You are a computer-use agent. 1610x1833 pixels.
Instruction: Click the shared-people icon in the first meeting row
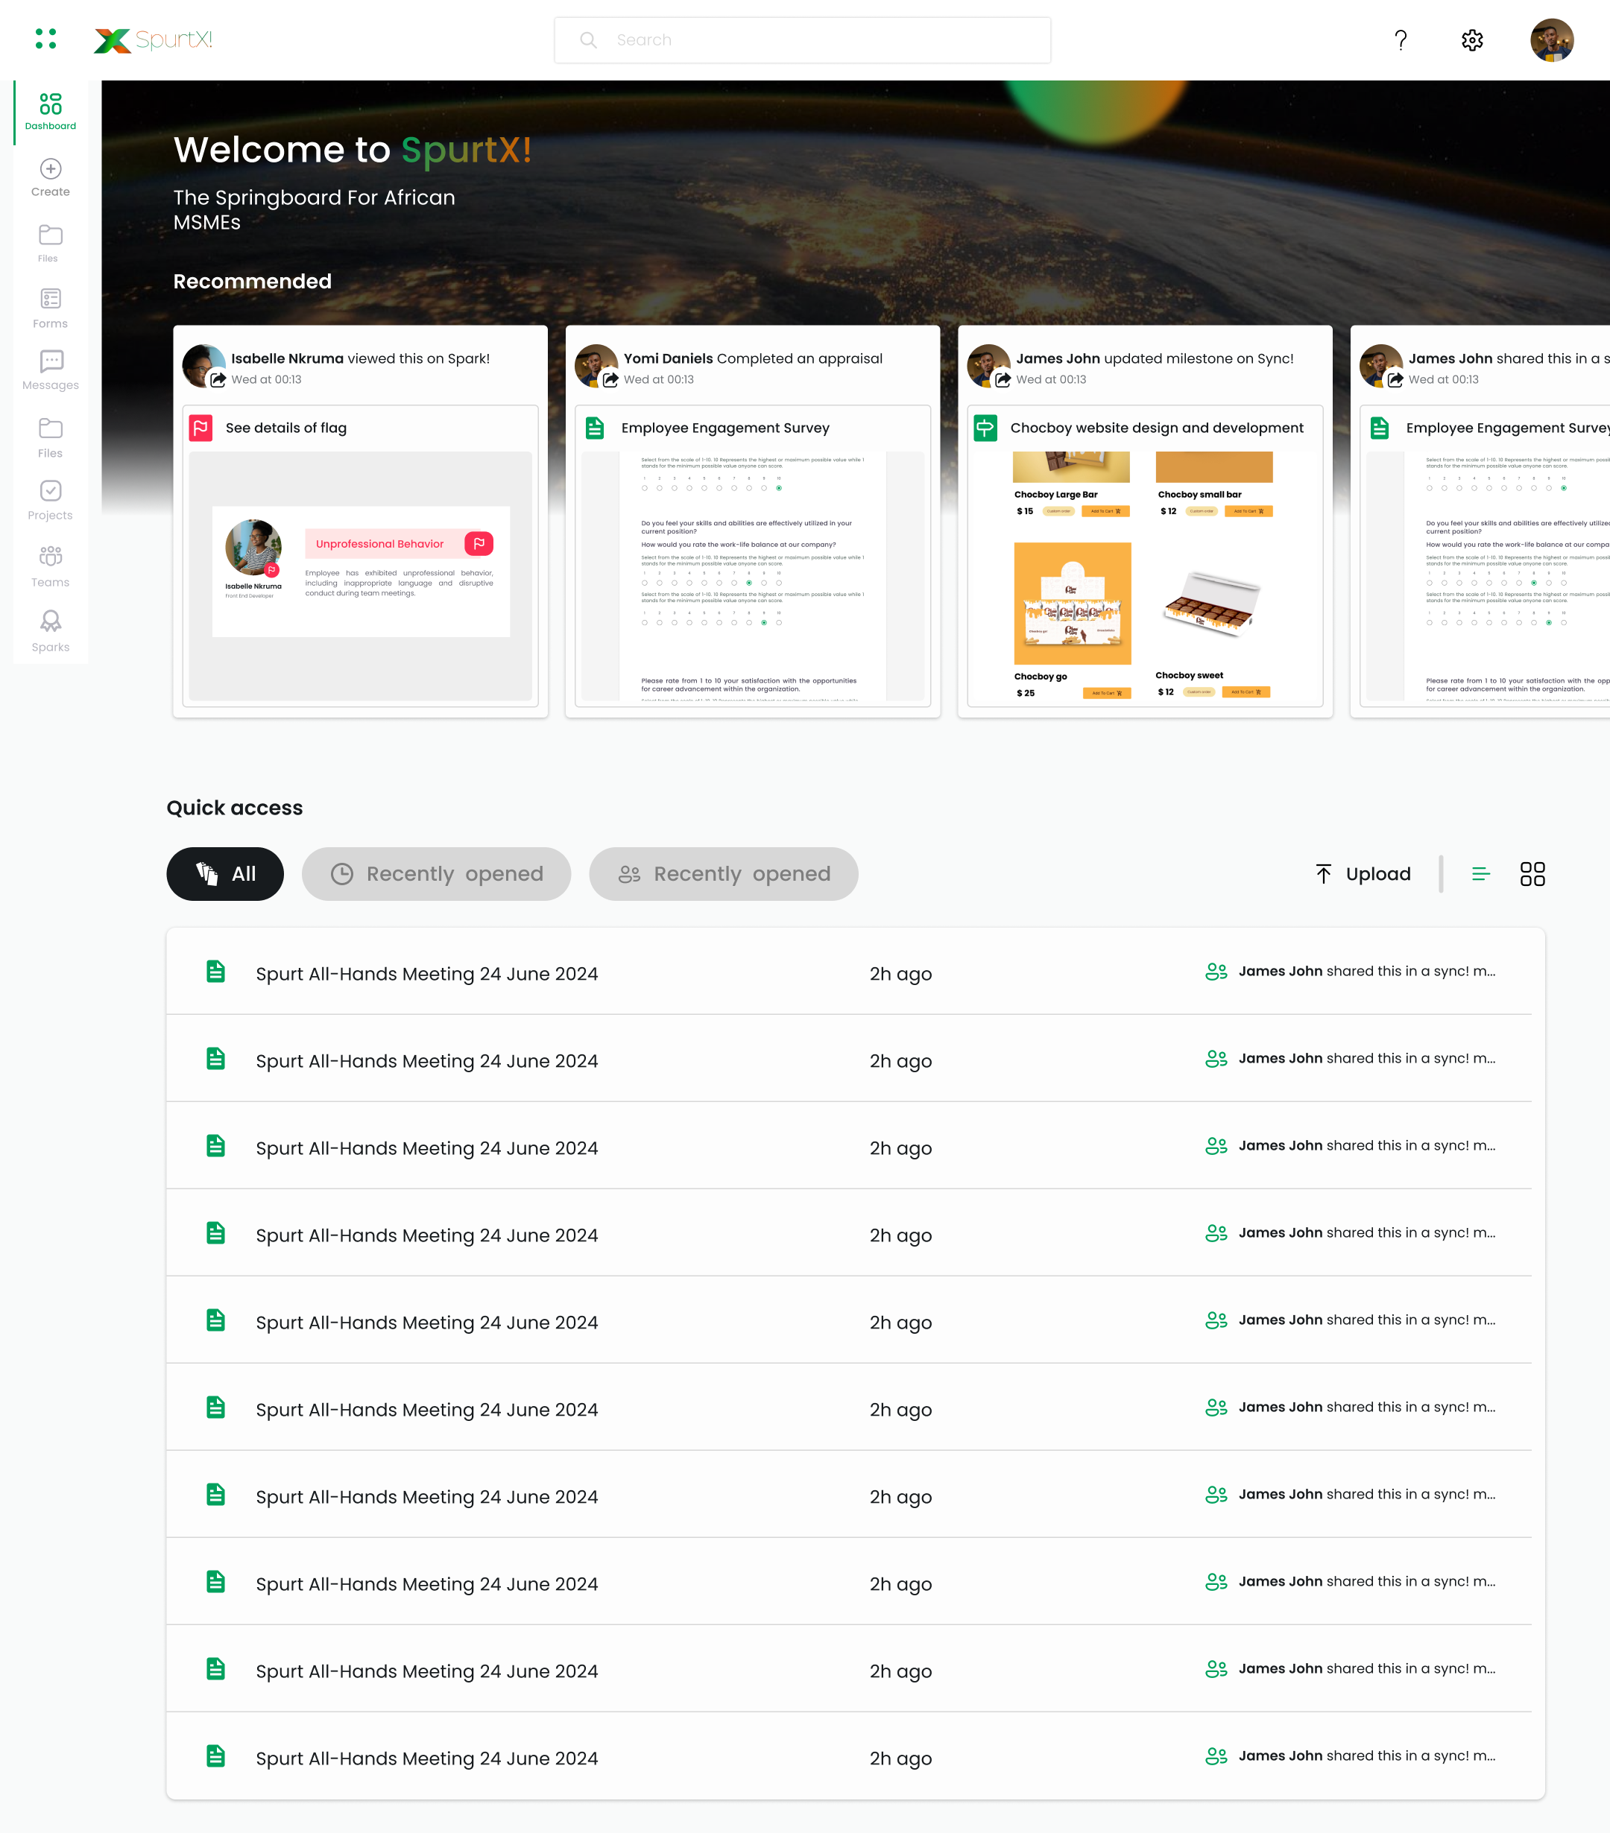pos(1216,971)
